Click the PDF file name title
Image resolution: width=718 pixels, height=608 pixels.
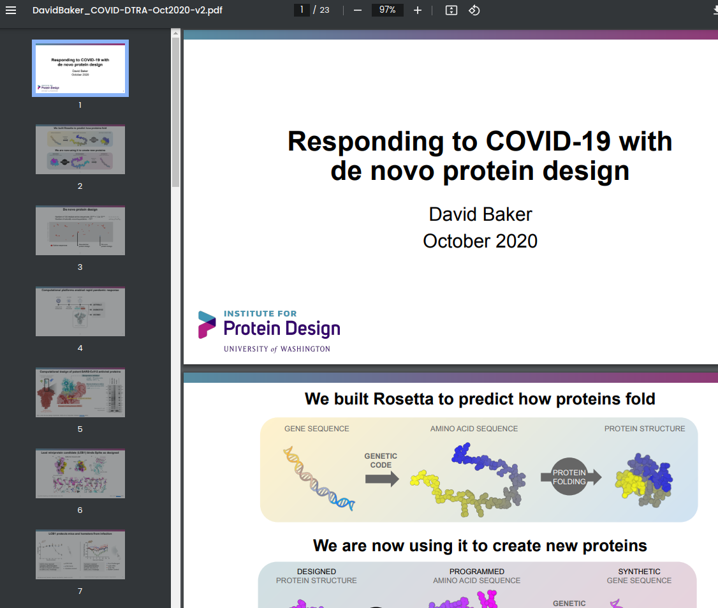[128, 10]
